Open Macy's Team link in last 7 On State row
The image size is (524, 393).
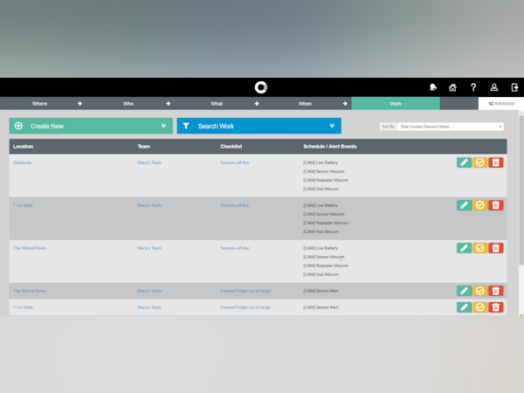tap(149, 307)
